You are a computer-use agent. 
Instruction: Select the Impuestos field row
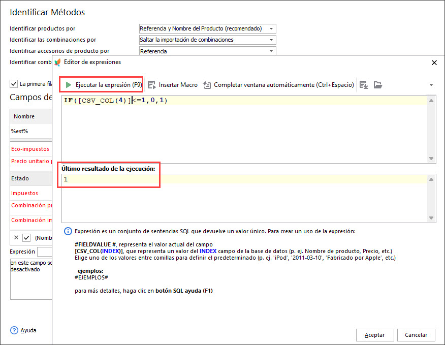coord(25,194)
